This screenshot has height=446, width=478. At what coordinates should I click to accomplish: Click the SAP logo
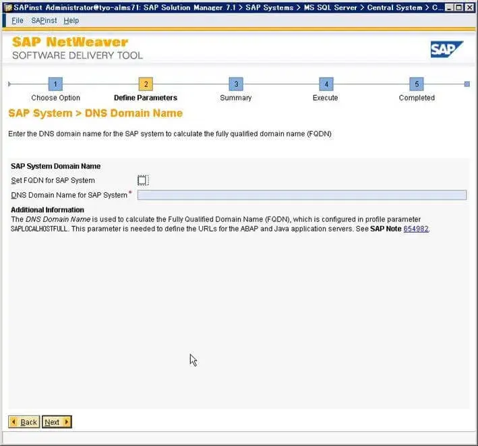pos(446,49)
